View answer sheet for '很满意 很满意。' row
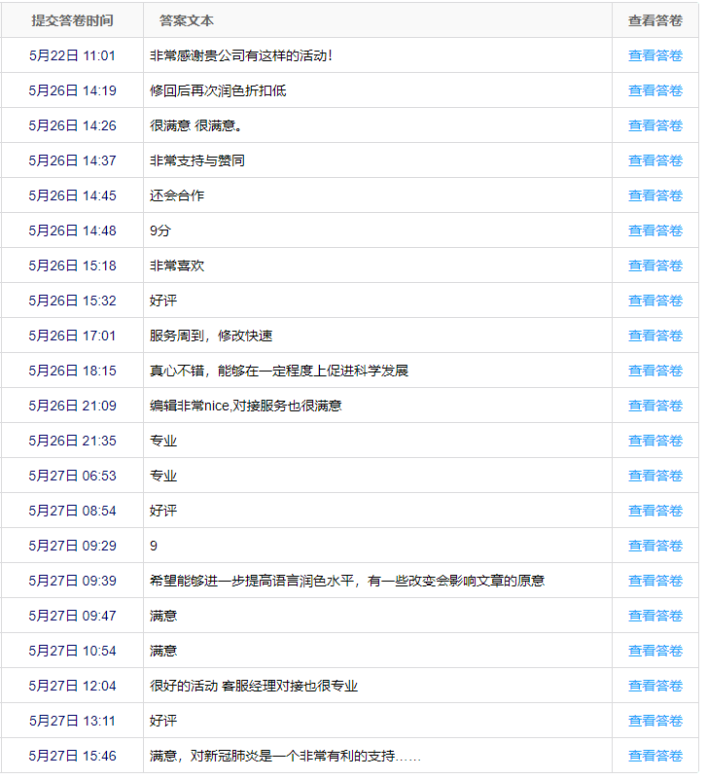 click(654, 125)
